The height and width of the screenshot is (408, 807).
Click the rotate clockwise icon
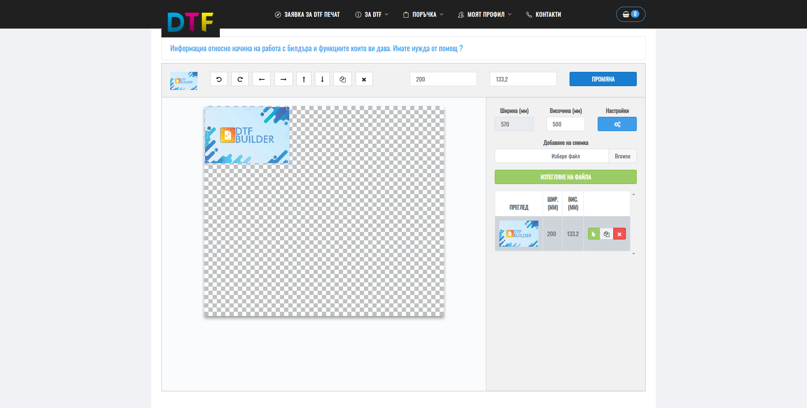[240, 79]
